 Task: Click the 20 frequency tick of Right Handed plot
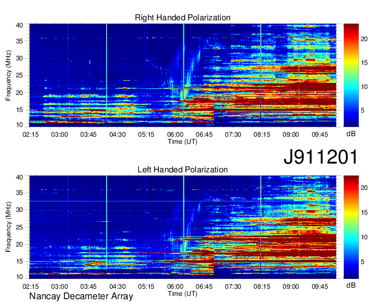tap(19, 93)
